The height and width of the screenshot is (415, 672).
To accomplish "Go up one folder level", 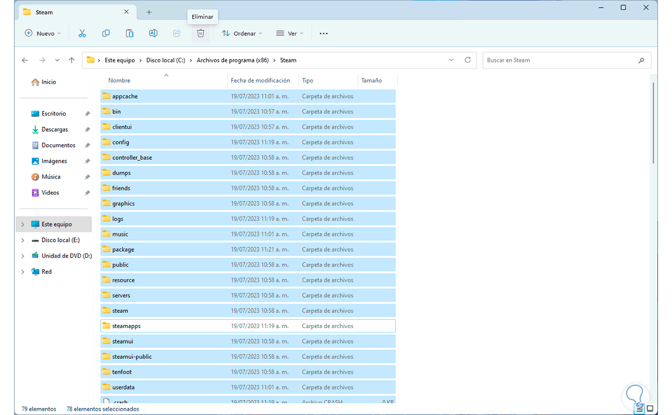I will click(x=71, y=60).
